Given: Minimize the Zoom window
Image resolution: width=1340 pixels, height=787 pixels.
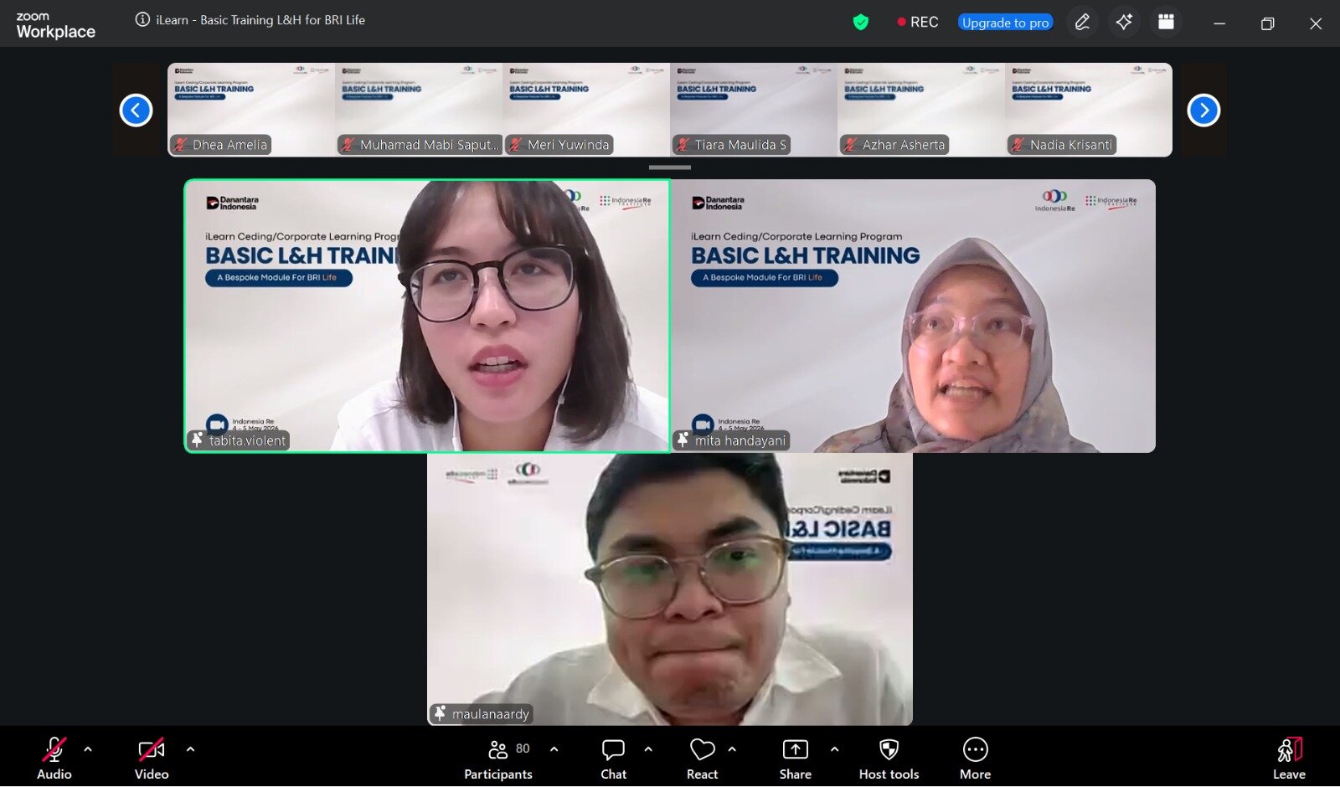Looking at the screenshot, I should pos(1219,23).
